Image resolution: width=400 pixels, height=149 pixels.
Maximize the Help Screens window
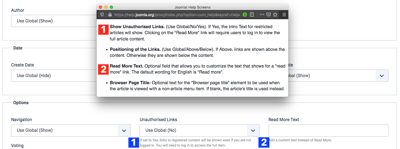click(x=111, y=7)
